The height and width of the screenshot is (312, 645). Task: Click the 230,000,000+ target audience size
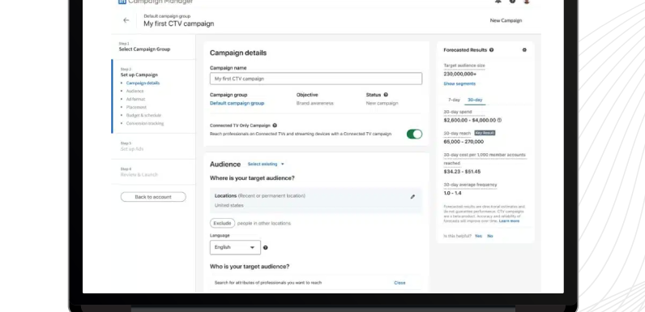(x=460, y=74)
